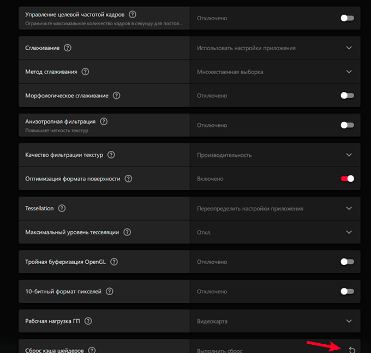371x353 pixels.
Task: Click help icon next to Сглаживание
Action: (x=68, y=48)
